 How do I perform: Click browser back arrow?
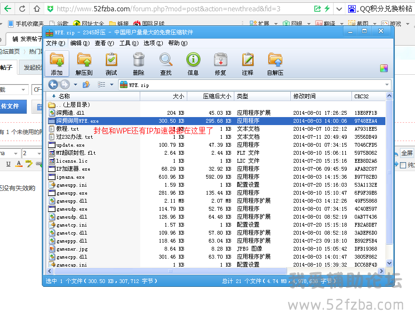point(8,9)
